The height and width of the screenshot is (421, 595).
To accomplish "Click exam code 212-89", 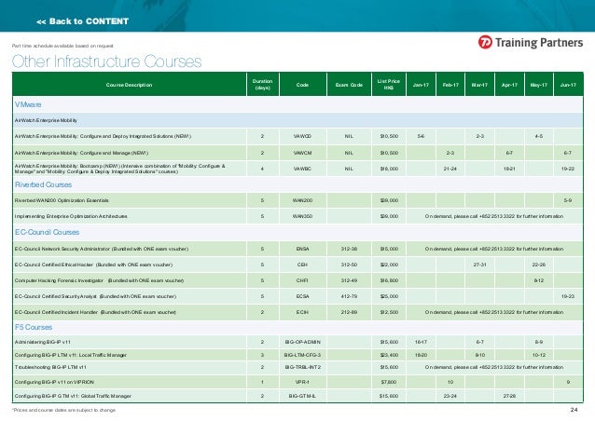I will 349,312.
